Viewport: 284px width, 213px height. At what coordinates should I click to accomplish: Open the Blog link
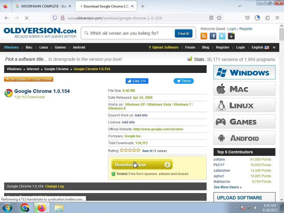pyautogui.click(x=206, y=47)
